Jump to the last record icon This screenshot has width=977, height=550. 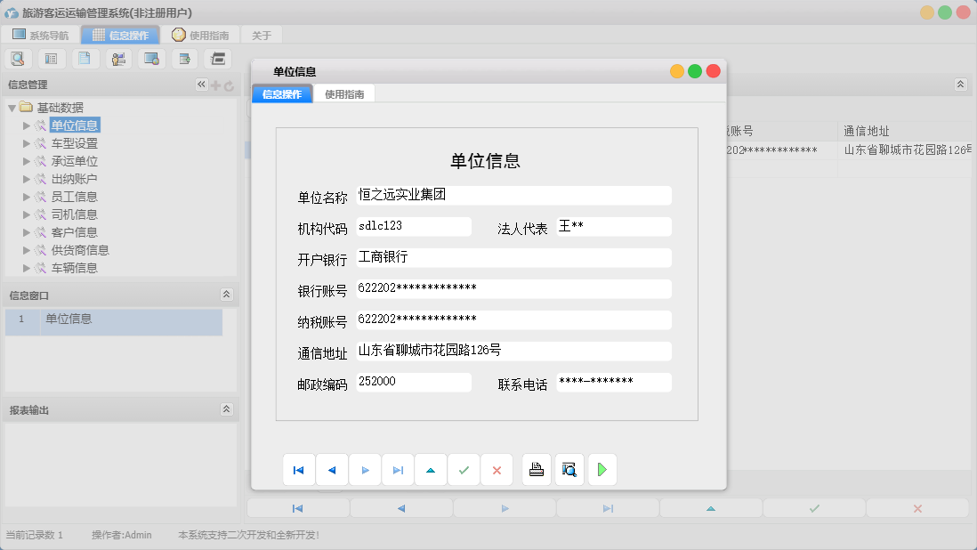398,470
